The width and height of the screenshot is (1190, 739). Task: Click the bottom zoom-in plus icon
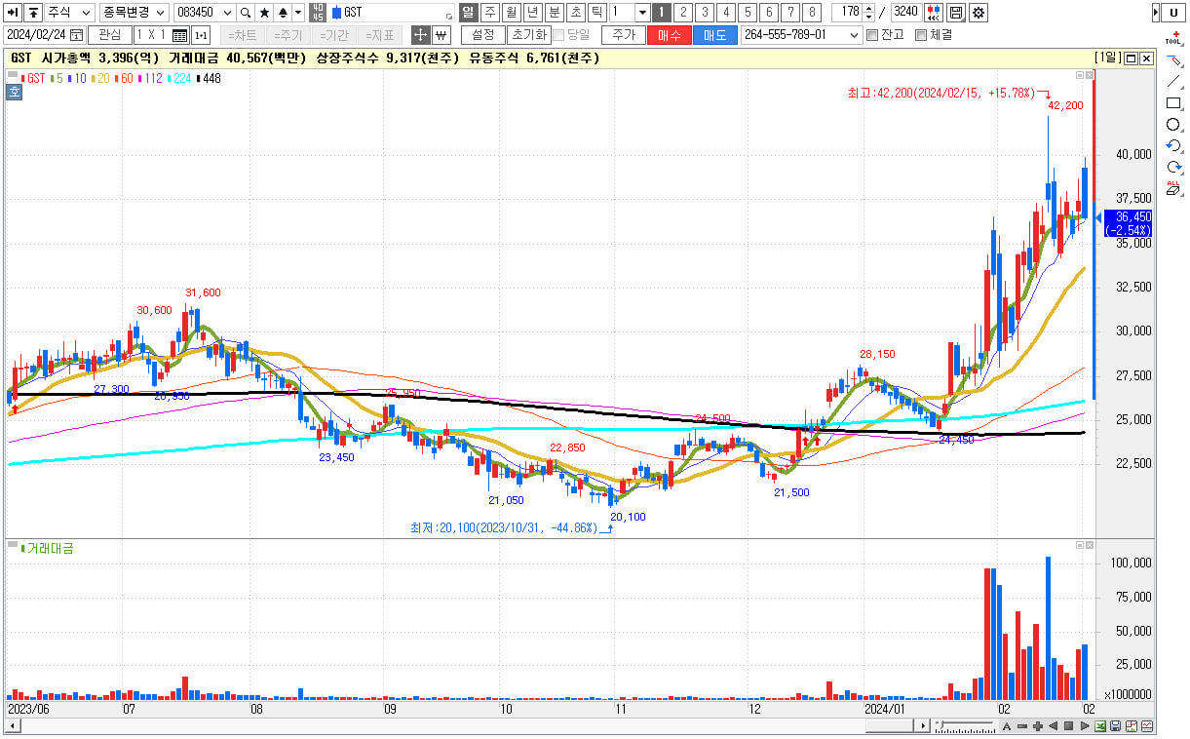click(1038, 726)
